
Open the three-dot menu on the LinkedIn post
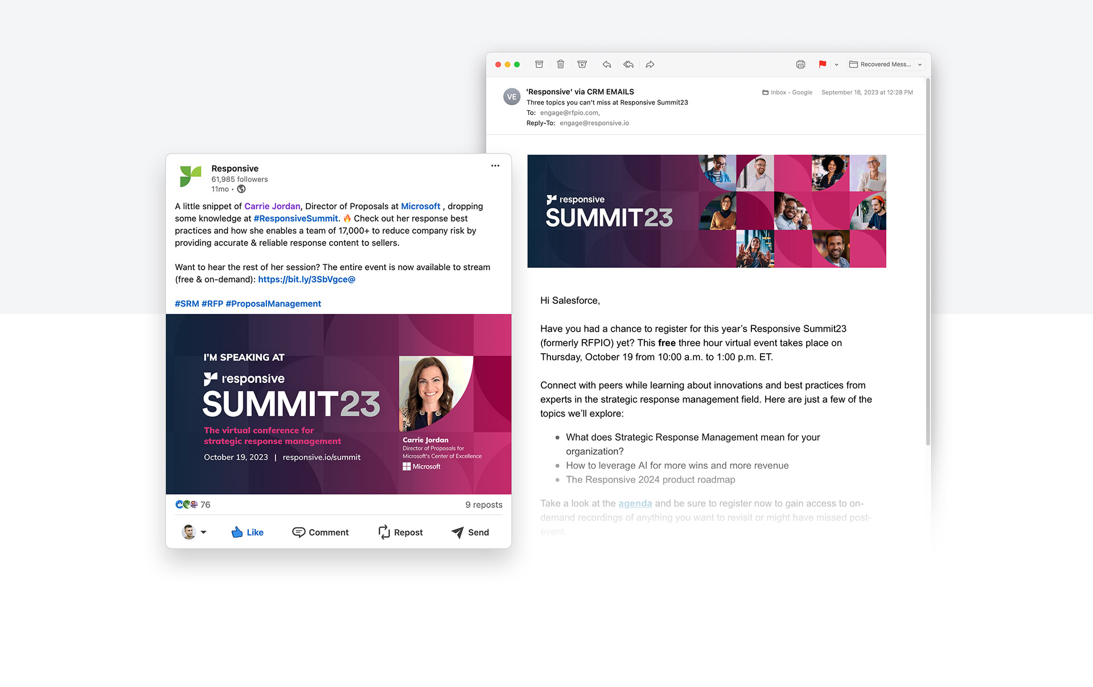pyautogui.click(x=495, y=166)
